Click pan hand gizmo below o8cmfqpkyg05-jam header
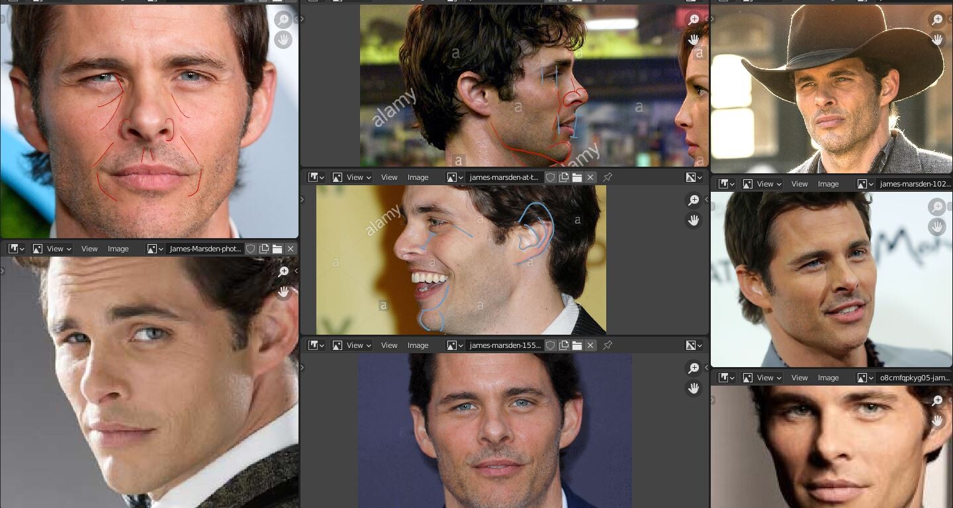The height and width of the screenshot is (508, 953). (937, 421)
